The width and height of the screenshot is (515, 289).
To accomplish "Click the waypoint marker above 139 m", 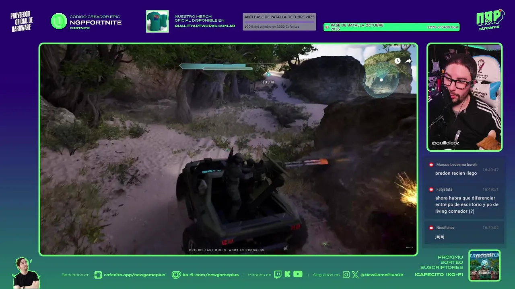I will (268, 74).
